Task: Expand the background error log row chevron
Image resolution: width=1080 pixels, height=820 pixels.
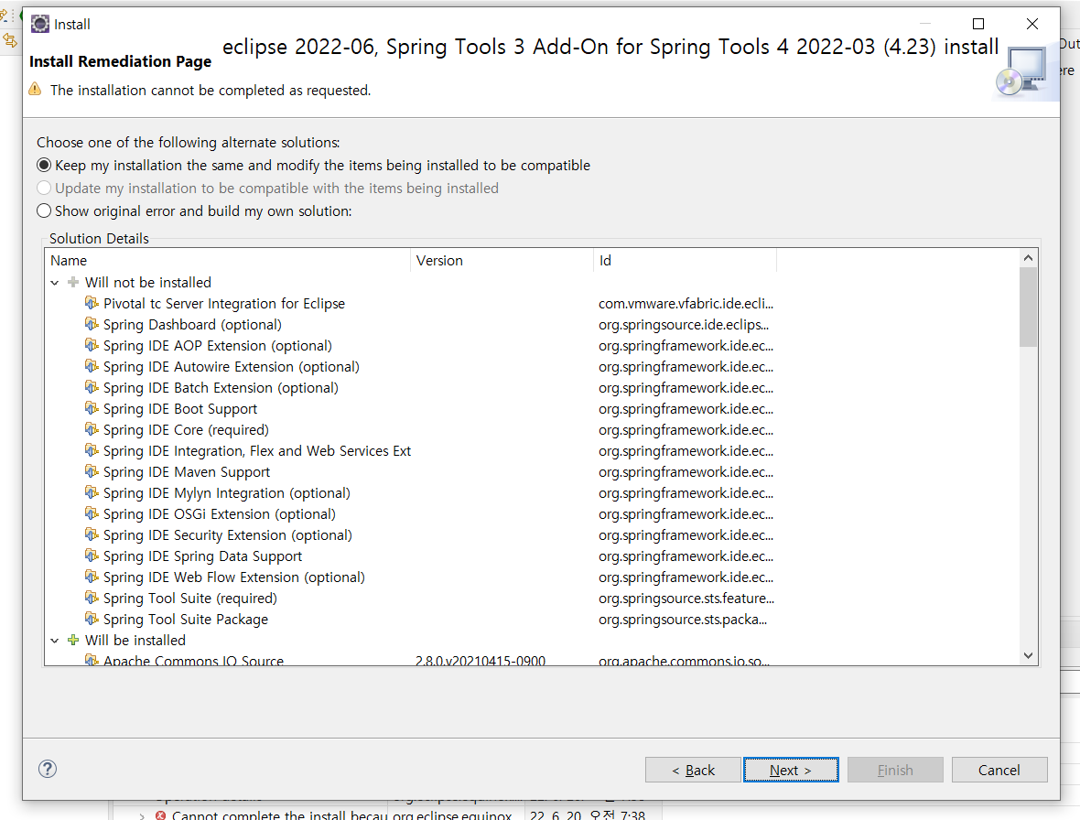Action: (x=142, y=815)
